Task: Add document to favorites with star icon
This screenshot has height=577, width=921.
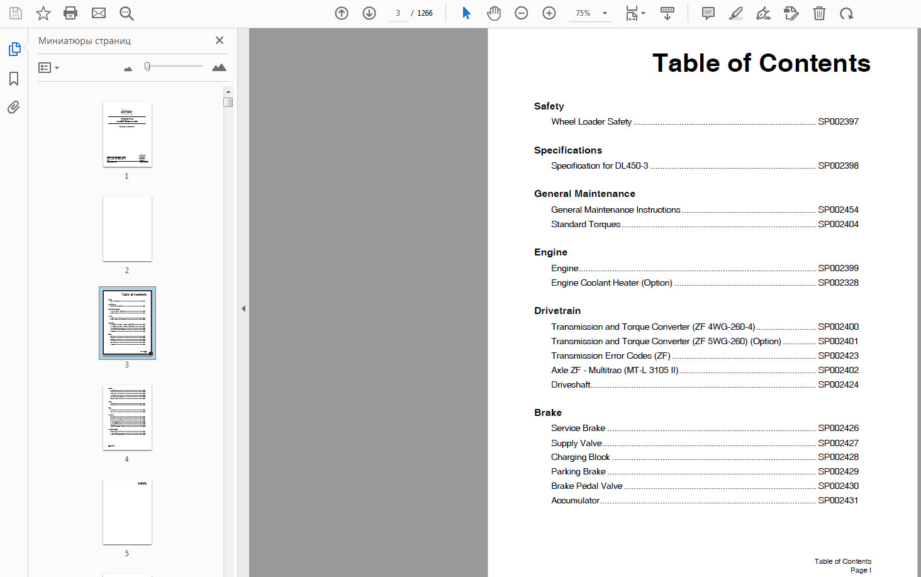Action: tap(43, 13)
